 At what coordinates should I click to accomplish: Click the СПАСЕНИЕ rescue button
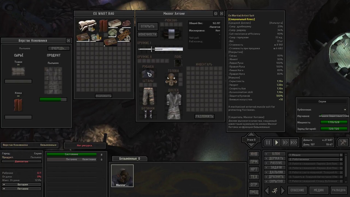(x=297, y=190)
